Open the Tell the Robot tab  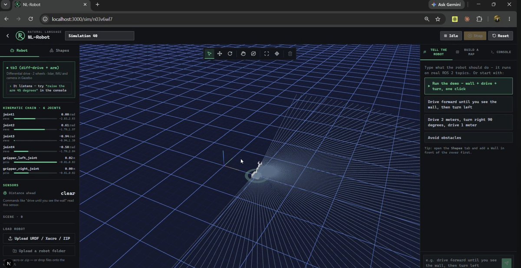coord(435,52)
